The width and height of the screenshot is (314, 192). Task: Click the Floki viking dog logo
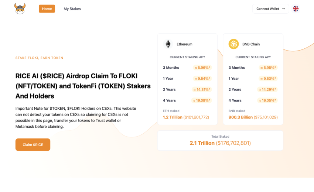pos(20,8)
